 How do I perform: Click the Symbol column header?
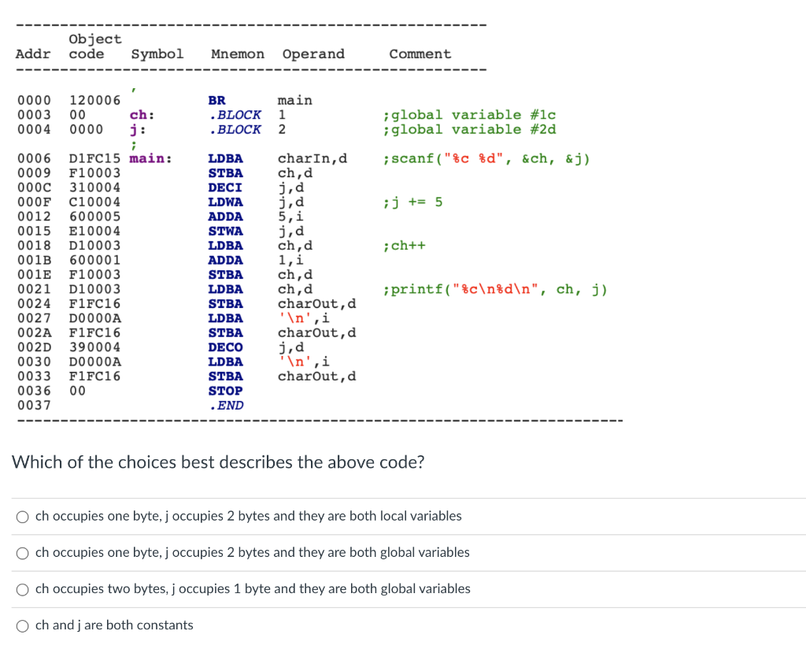[x=157, y=54]
